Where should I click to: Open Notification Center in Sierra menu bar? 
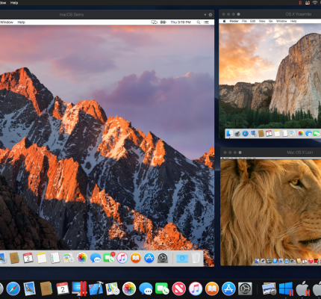tap(206, 22)
